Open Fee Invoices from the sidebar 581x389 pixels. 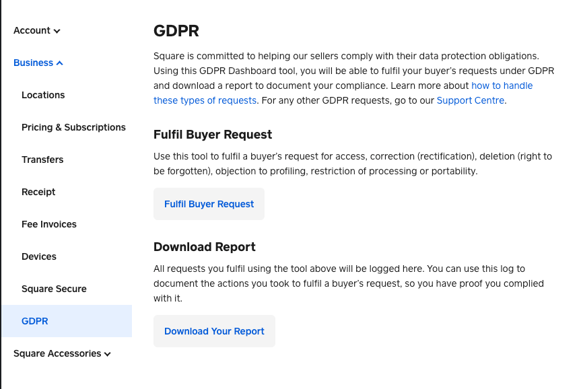tap(49, 224)
